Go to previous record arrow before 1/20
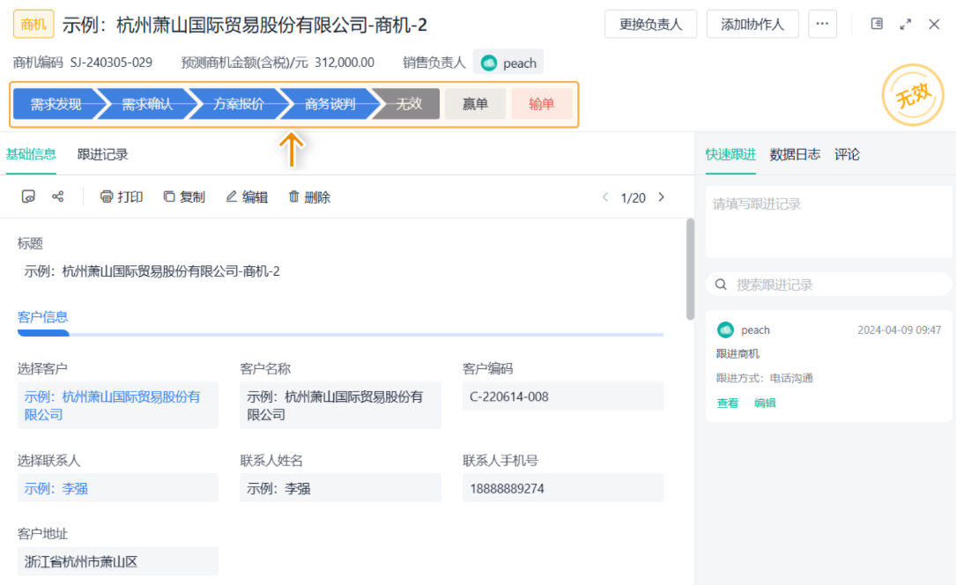 tap(605, 197)
